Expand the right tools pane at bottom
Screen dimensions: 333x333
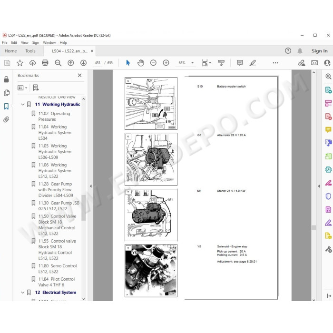(x=329, y=296)
